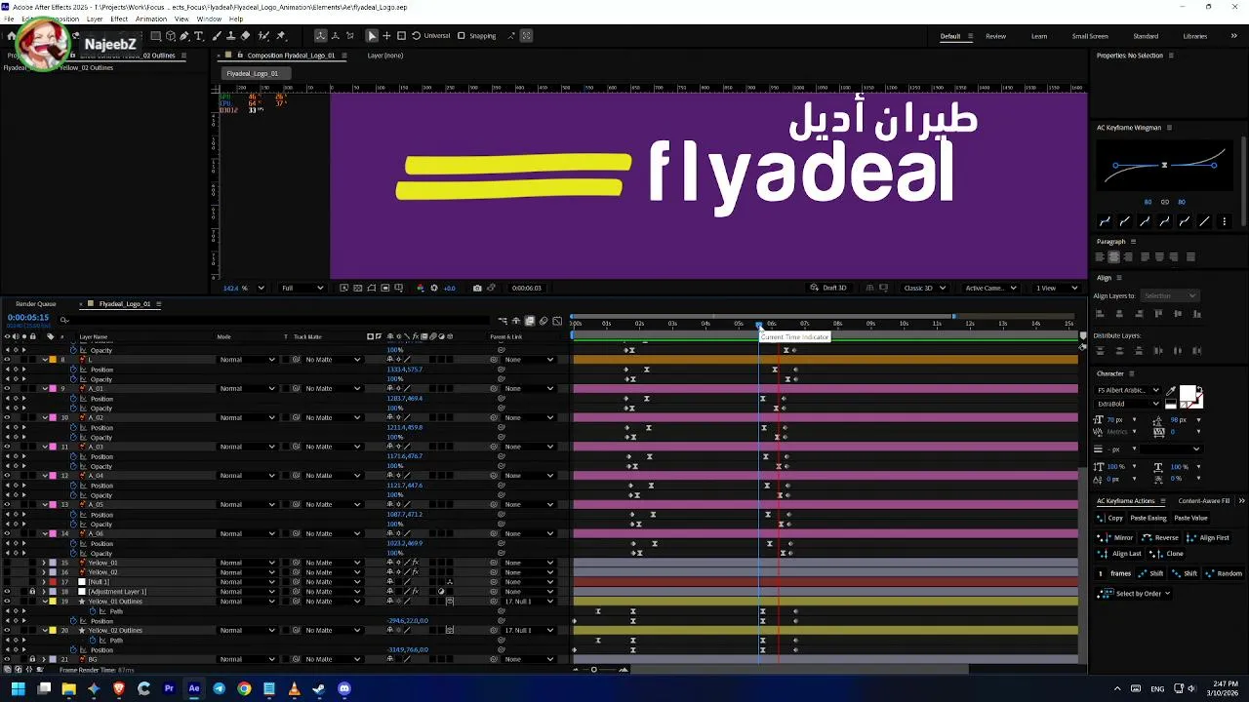This screenshot has height=702, width=1249.
Task: Open the Animation menu
Action: [150, 19]
